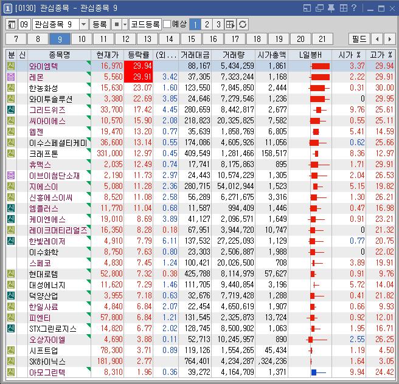Click the refresh icon in the toolbar
This screenshot has height=384, width=399.
click(243, 24)
